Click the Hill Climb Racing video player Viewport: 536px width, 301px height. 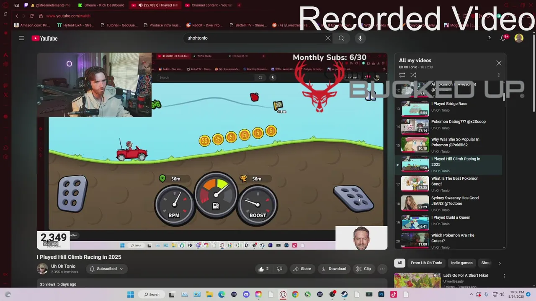click(212, 151)
